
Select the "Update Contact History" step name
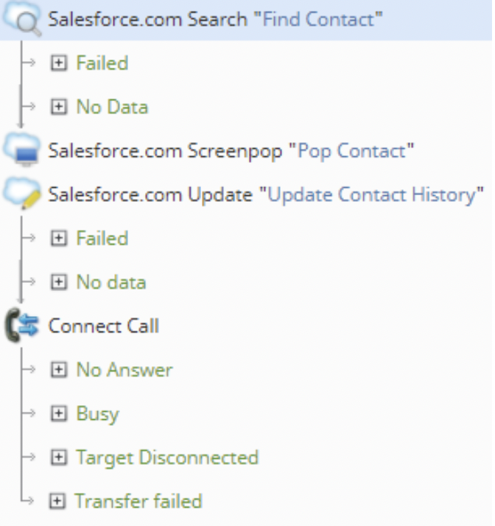[371, 194]
